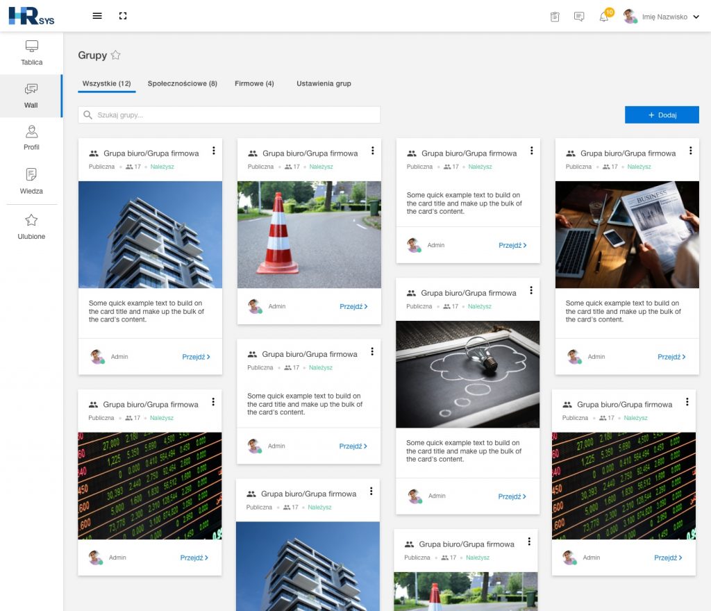This screenshot has height=611, width=711.
Task: Click the group icon in the newspaper card title
Action: coord(571,153)
